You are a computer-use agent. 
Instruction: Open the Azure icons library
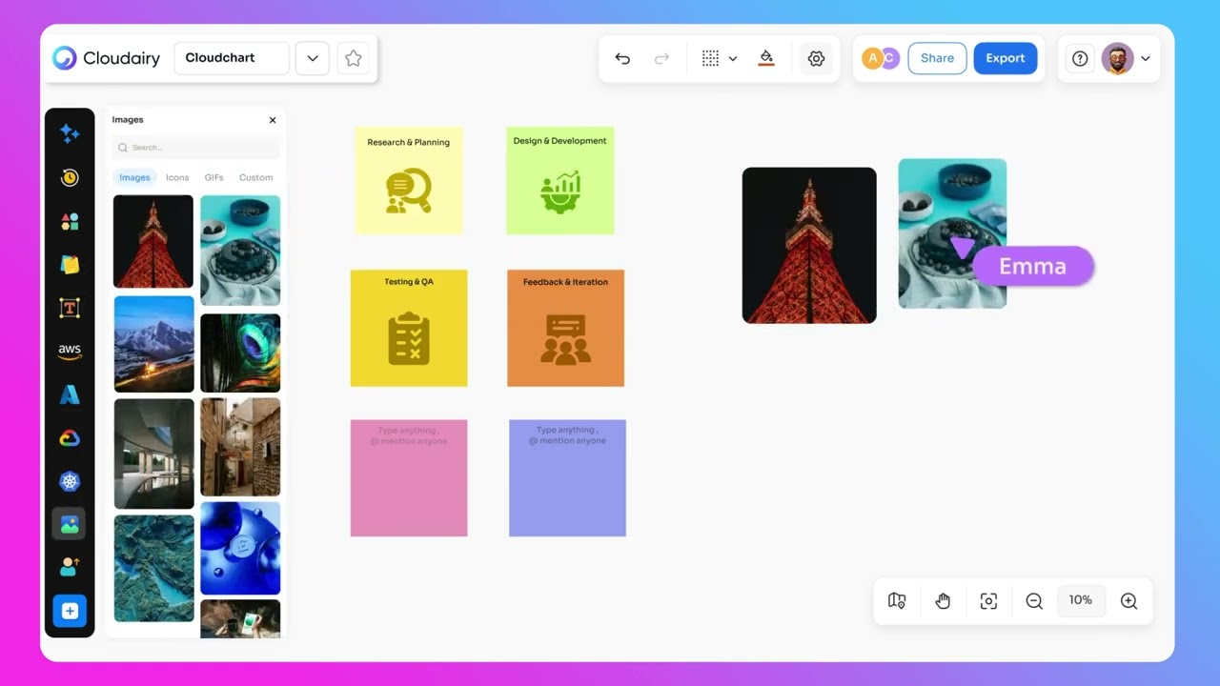(70, 394)
